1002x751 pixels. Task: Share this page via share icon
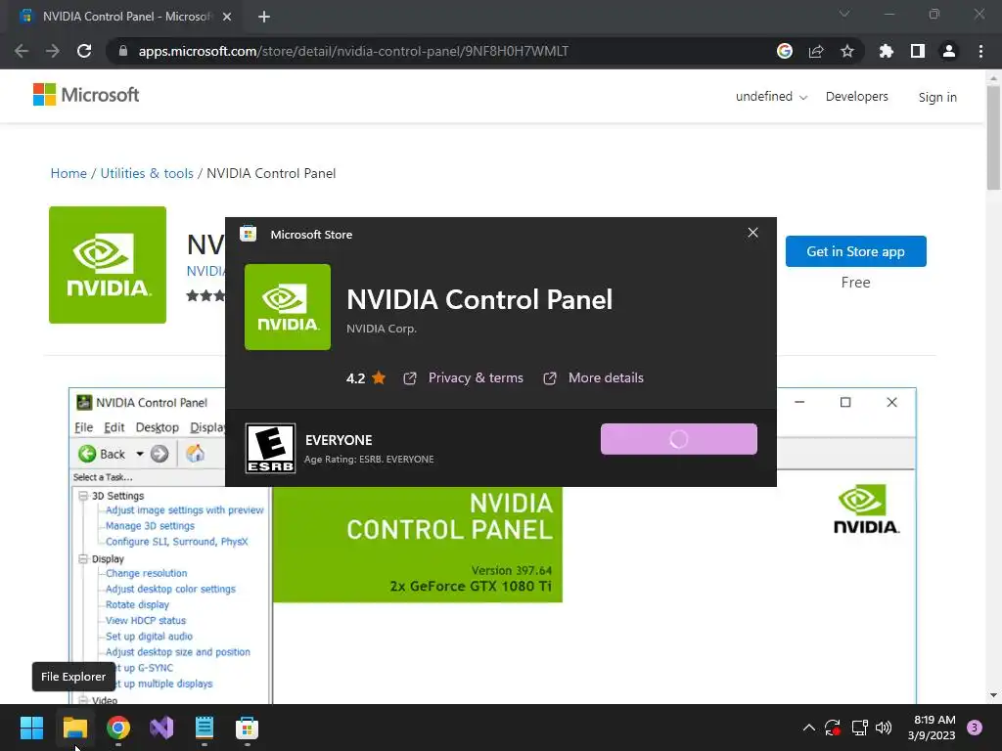tap(816, 51)
